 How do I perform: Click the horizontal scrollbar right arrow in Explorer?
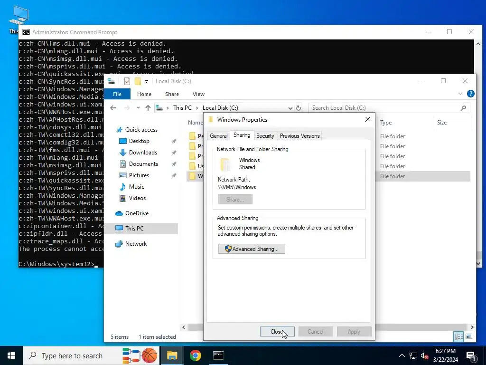pos(472,327)
